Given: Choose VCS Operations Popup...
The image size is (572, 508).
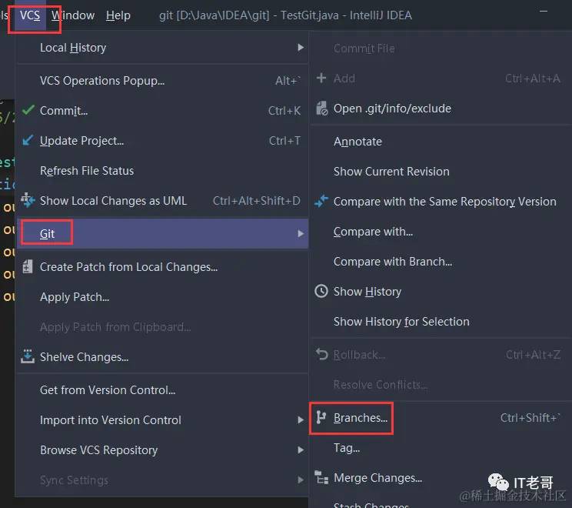Looking at the screenshot, I should tap(163, 80).
